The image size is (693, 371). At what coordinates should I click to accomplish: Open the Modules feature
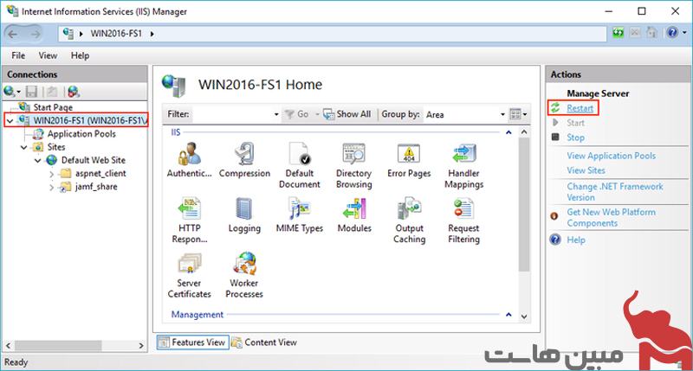click(354, 214)
